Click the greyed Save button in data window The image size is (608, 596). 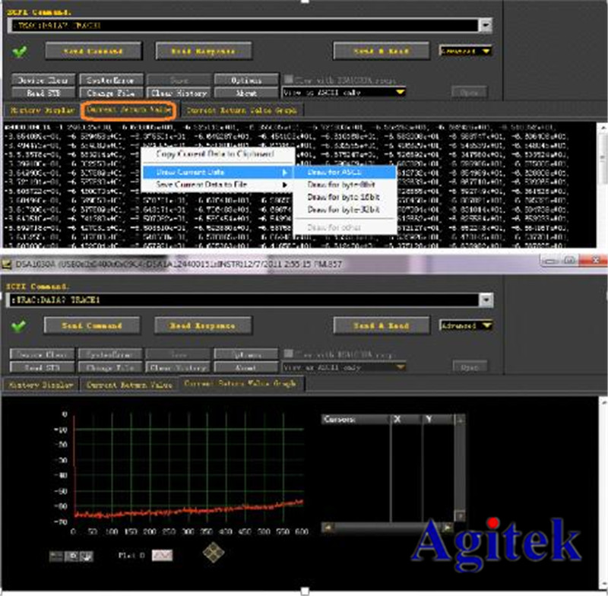(x=179, y=80)
